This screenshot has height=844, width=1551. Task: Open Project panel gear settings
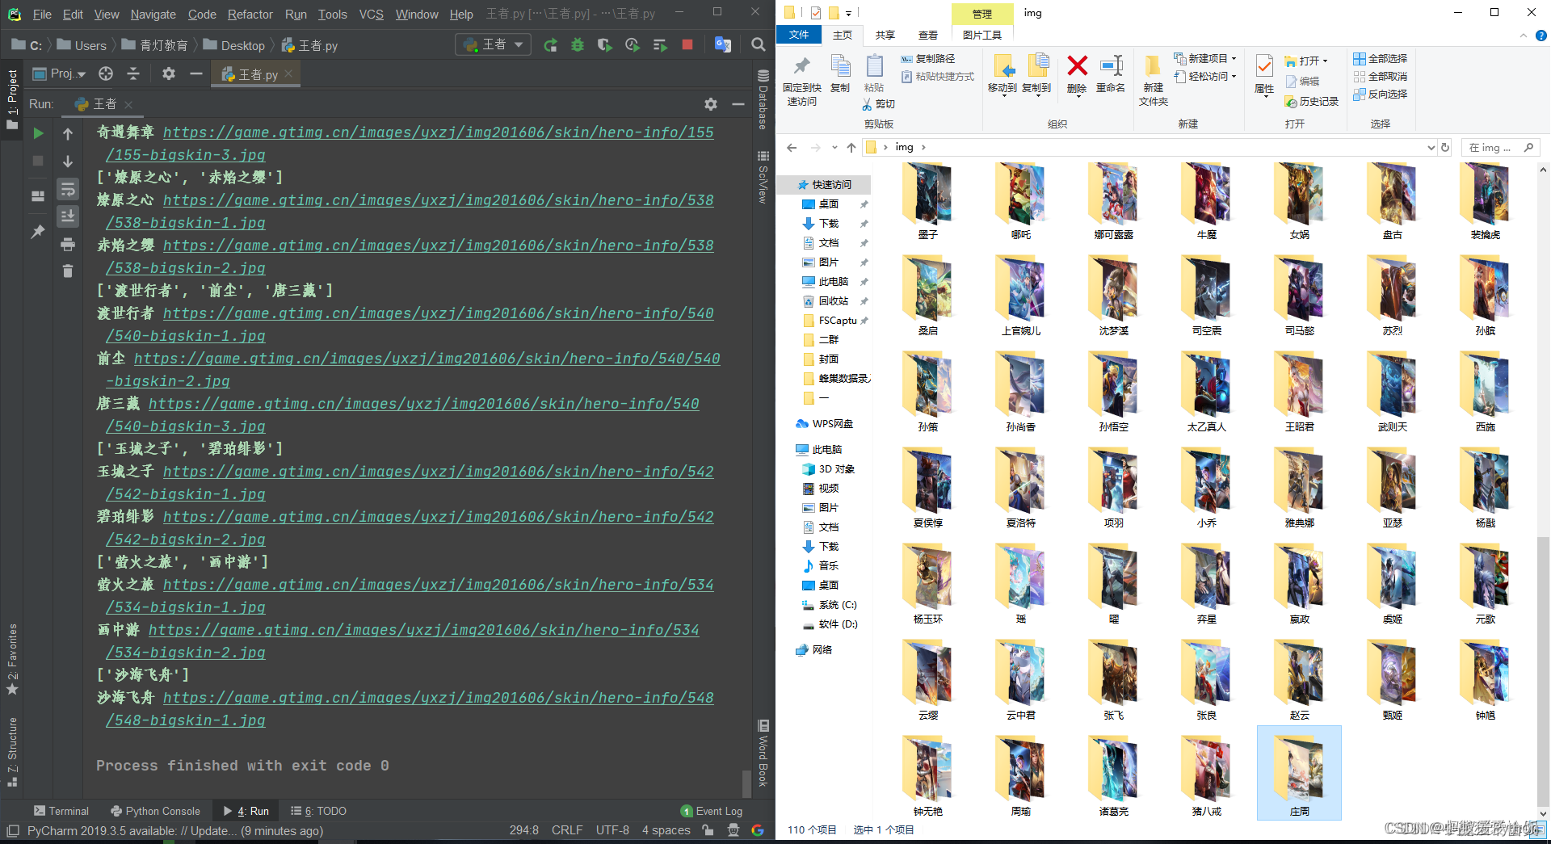(x=168, y=73)
